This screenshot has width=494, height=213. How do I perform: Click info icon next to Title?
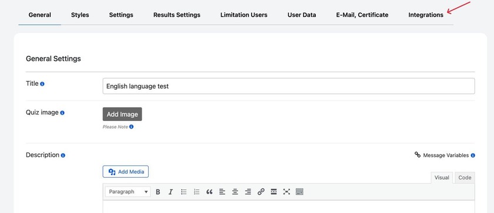tap(42, 84)
